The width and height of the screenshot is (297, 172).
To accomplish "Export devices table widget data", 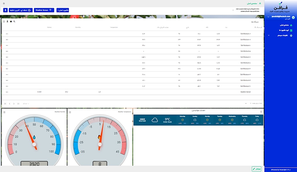I will point(7,21).
